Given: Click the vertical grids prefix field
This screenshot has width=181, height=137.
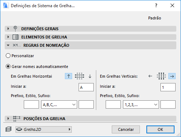Looking at the screenshot, I should [x=113, y=105].
